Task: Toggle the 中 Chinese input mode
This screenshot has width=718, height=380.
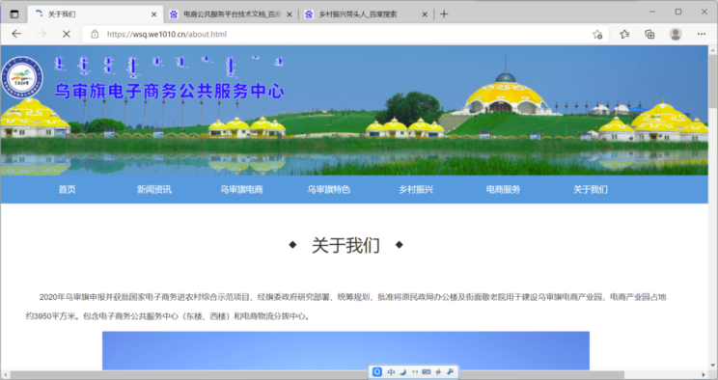Action: tap(391, 371)
